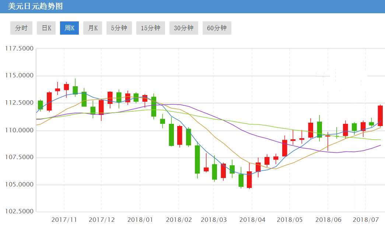The image size is (385, 227).
Task: Select the 日K daily candlestick tab
Action: point(46,28)
